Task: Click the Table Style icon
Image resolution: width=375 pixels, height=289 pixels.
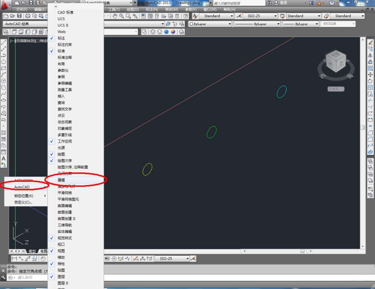Action: (283, 16)
